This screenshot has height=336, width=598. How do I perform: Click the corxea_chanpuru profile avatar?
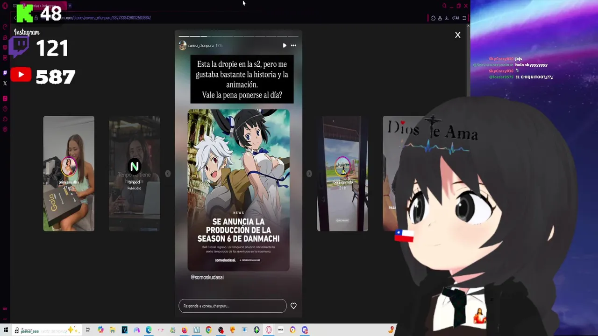pyautogui.click(x=183, y=45)
